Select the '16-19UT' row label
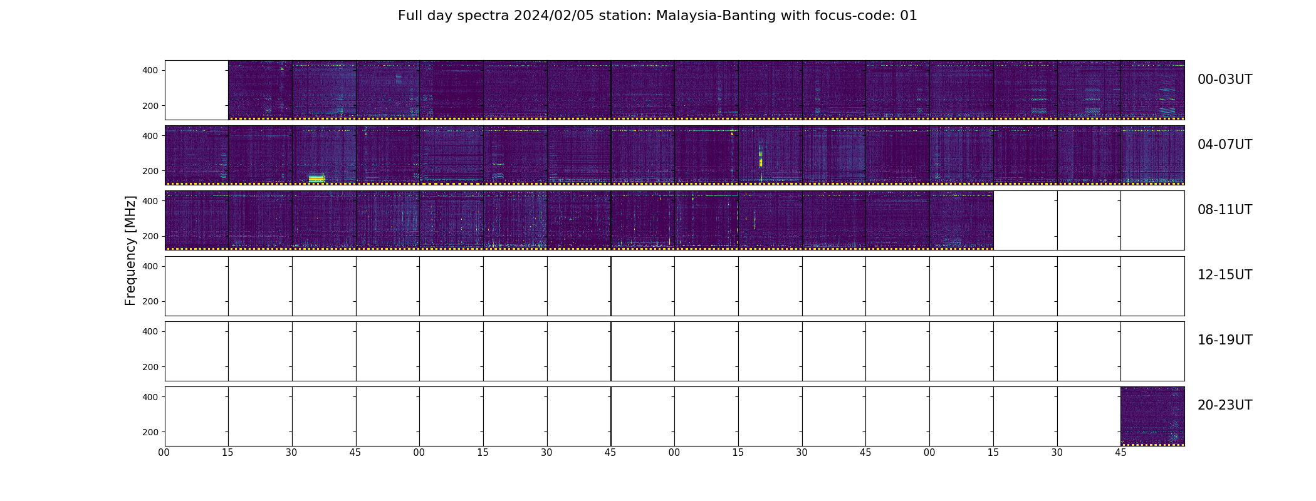Image resolution: width=1316 pixels, height=501 pixels. point(1225,340)
